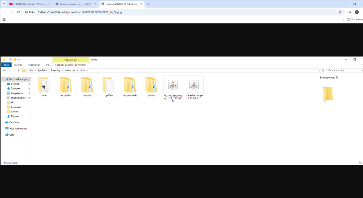Viewport: 363px width, 198px height.
Task: Open the Главная ribbon tab
Action: [18, 65]
